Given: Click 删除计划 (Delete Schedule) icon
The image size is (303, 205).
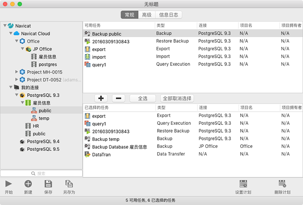Looking at the screenshot, I should click(x=282, y=184).
